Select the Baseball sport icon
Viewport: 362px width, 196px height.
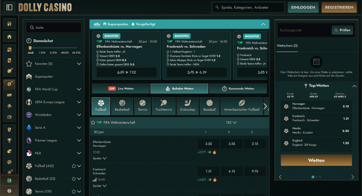click(209, 106)
